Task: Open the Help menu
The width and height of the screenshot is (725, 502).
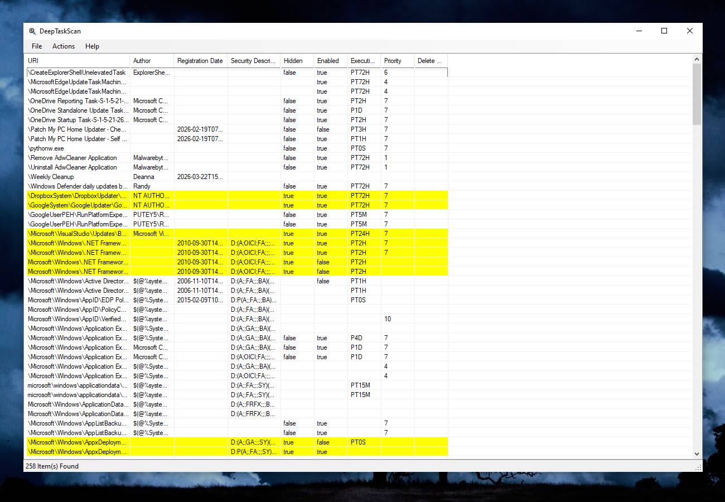Action: coord(92,46)
